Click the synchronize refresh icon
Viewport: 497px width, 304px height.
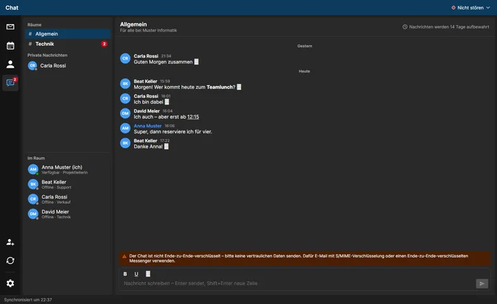[10, 260]
